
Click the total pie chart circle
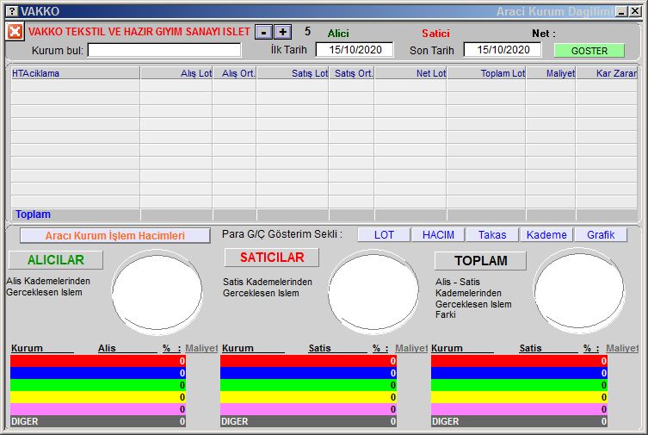579,291
